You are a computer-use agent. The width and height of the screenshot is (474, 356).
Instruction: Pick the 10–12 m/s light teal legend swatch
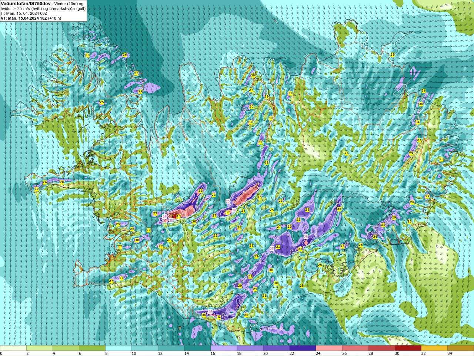point(145,348)
